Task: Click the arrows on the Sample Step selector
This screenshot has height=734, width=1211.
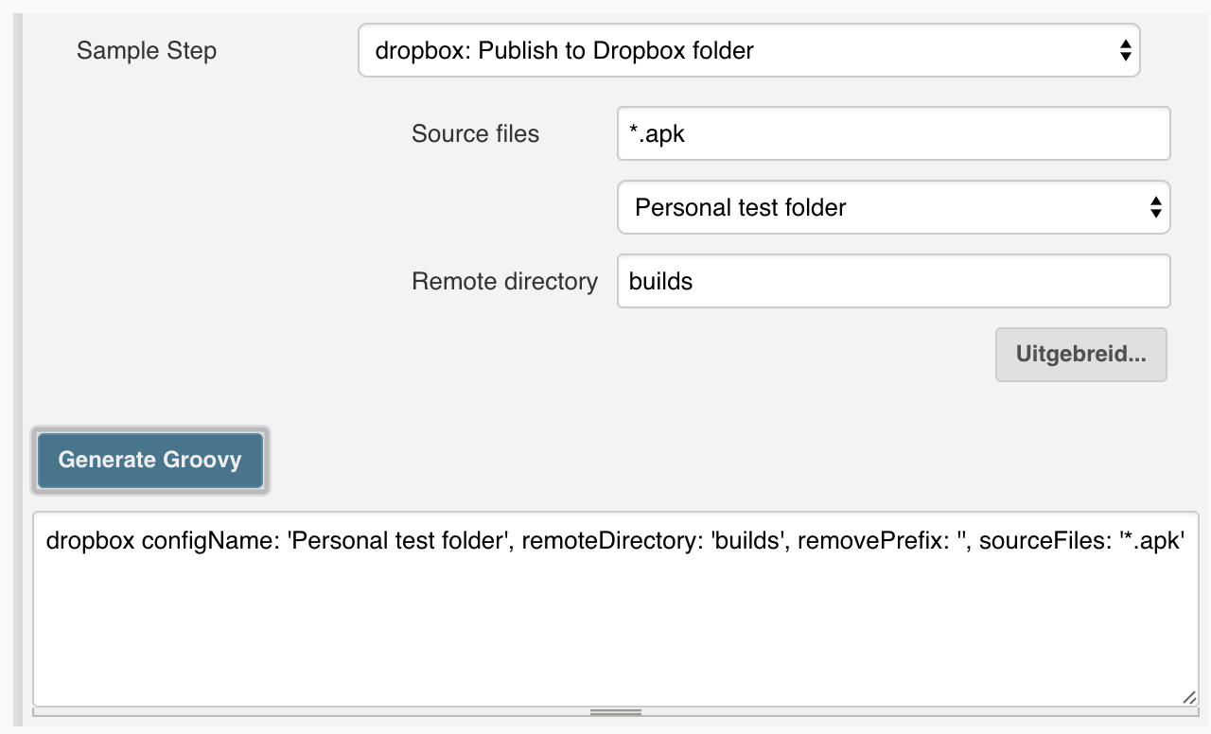Action: pos(1125,50)
